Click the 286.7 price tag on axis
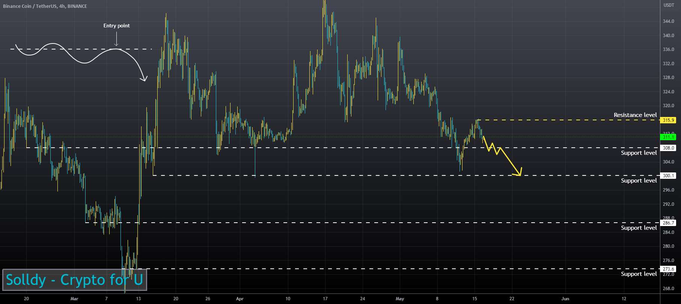The width and height of the screenshot is (681, 304). tap(668, 223)
